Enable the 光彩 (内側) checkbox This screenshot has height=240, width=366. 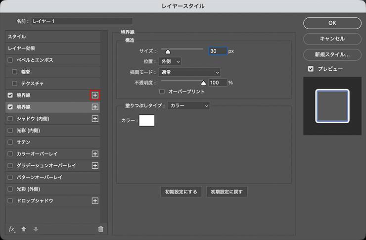tap(10, 130)
